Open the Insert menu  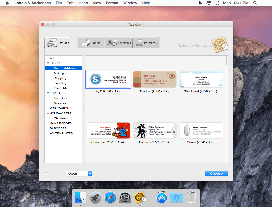pos(83,3)
